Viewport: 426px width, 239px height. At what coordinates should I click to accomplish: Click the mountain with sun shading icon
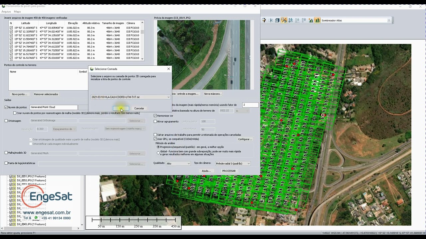pos(311,20)
